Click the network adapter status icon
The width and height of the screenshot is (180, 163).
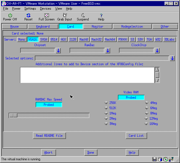[171, 159]
